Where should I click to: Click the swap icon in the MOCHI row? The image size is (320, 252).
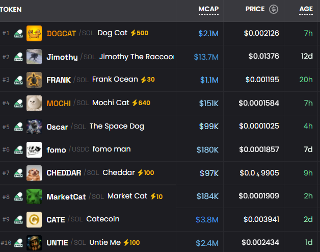pos(18,103)
